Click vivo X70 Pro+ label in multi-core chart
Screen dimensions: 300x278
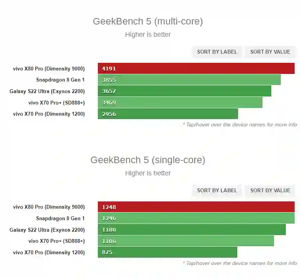pos(57,103)
